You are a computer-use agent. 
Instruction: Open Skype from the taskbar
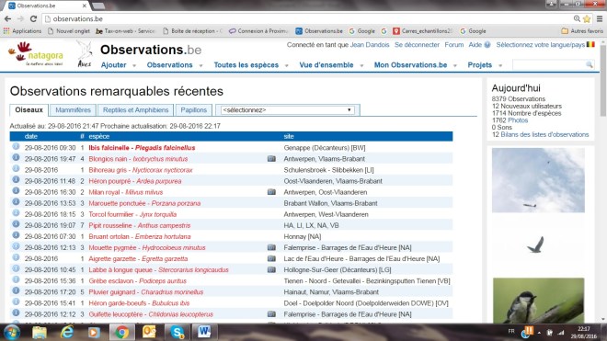(x=177, y=332)
